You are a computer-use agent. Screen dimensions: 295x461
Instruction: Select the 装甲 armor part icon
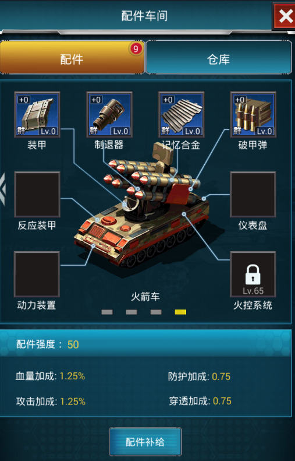click(37, 114)
